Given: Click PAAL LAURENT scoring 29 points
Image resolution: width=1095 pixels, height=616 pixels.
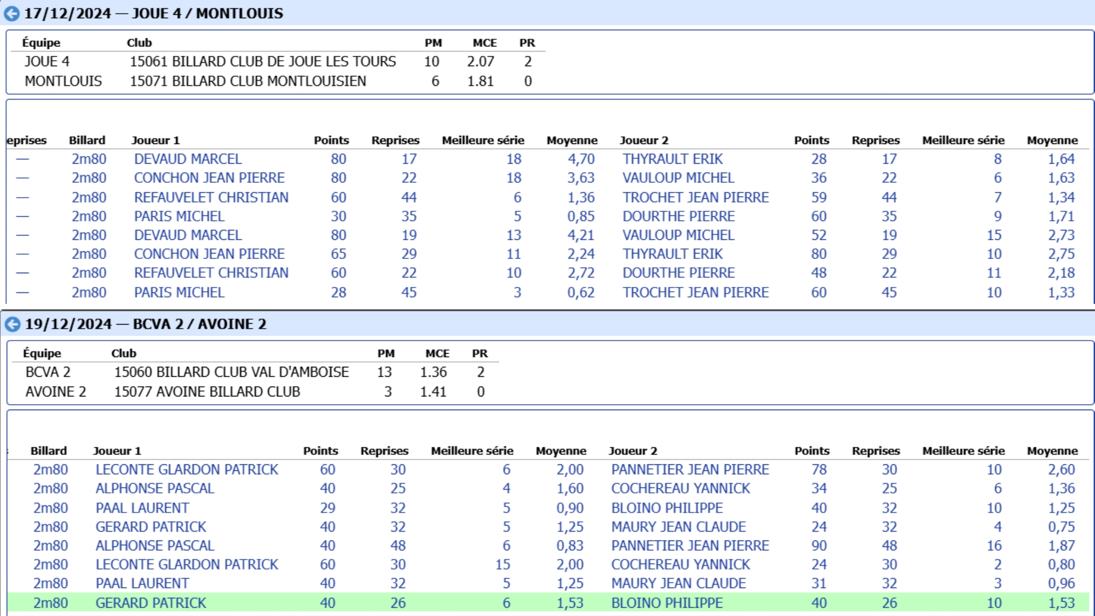Looking at the screenshot, I should [142, 508].
